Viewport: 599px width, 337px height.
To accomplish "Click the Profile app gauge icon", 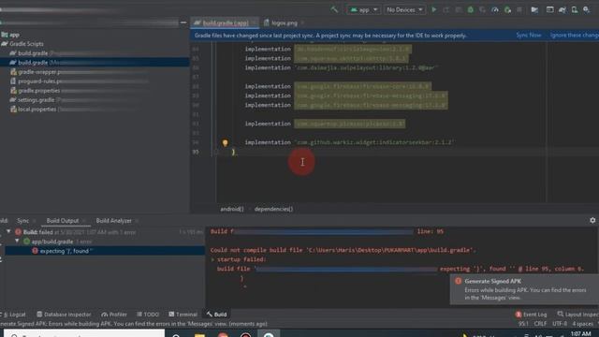I will click(x=495, y=10).
